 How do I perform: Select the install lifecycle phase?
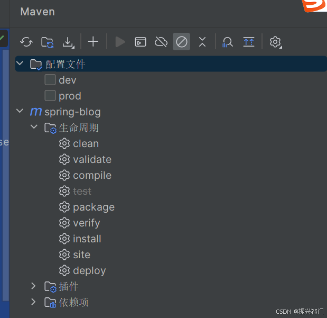coord(87,239)
